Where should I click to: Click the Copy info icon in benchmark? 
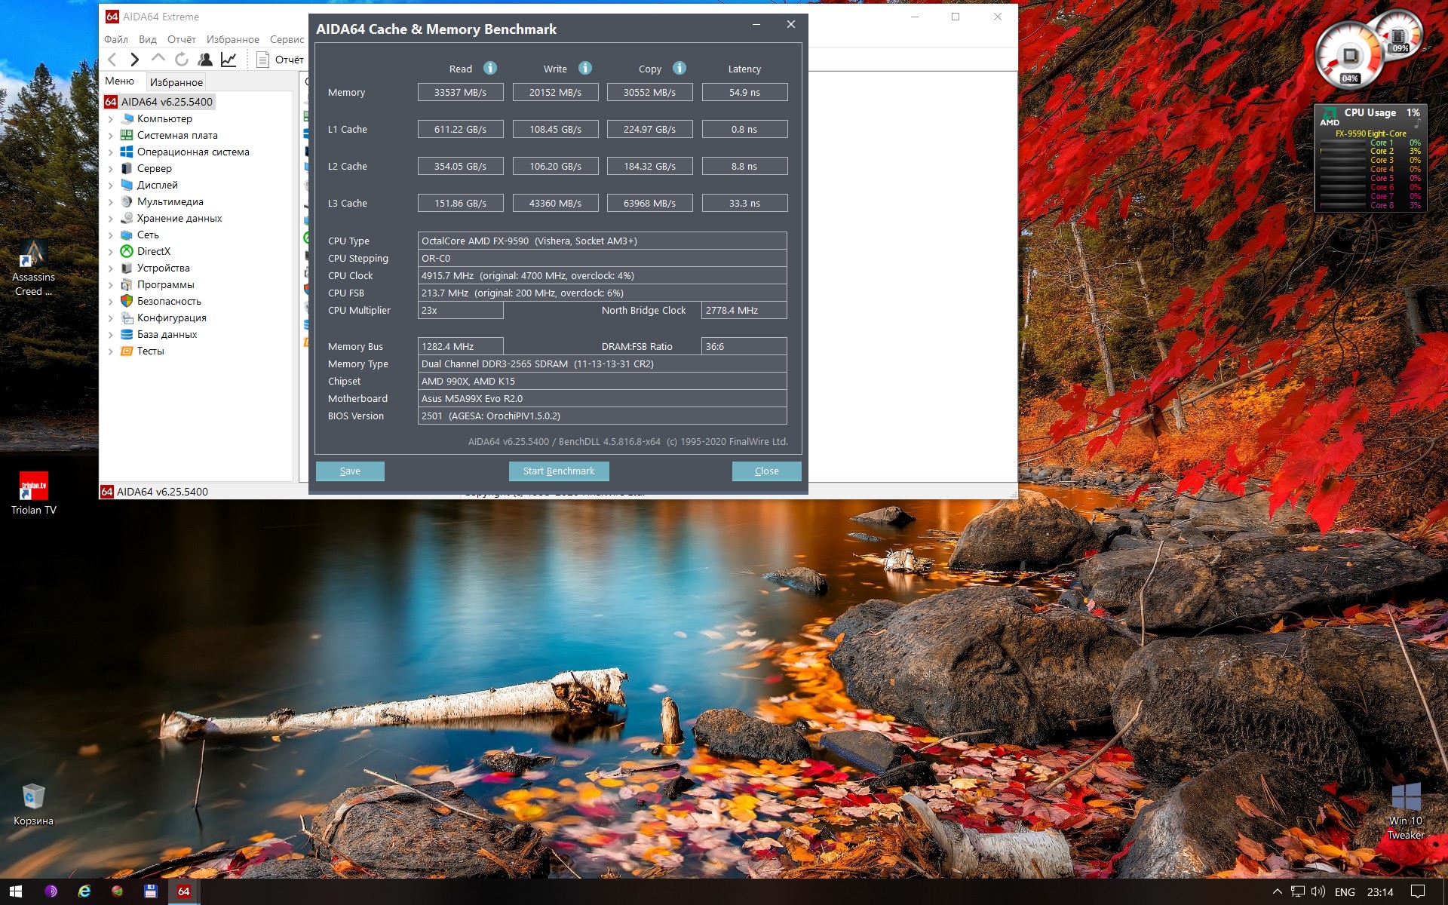click(x=680, y=68)
